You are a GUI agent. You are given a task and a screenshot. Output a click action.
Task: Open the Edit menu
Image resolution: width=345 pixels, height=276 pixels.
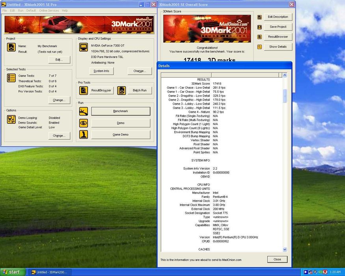click(x=12, y=11)
